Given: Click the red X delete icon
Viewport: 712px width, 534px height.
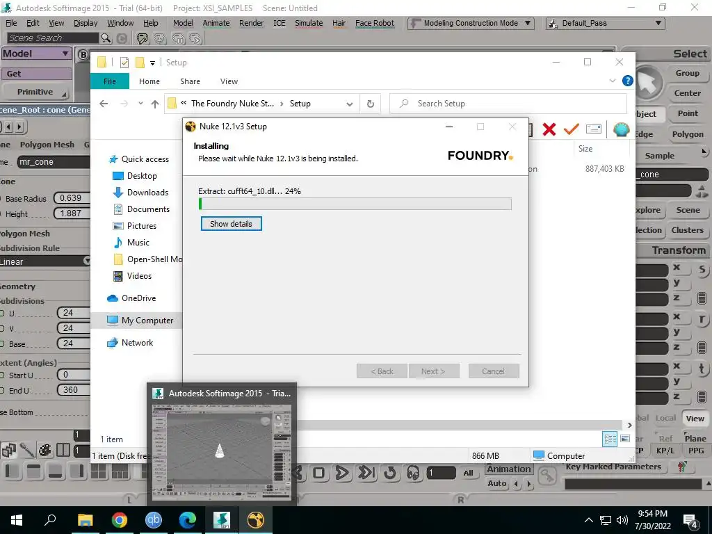Looking at the screenshot, I should (549, 129).
